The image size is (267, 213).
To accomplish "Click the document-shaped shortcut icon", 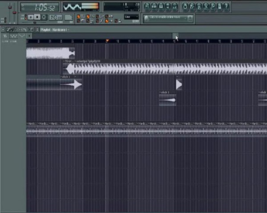I will point(220,7).
